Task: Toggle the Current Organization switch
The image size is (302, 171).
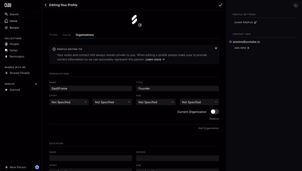Action: (x=215, y=112)
